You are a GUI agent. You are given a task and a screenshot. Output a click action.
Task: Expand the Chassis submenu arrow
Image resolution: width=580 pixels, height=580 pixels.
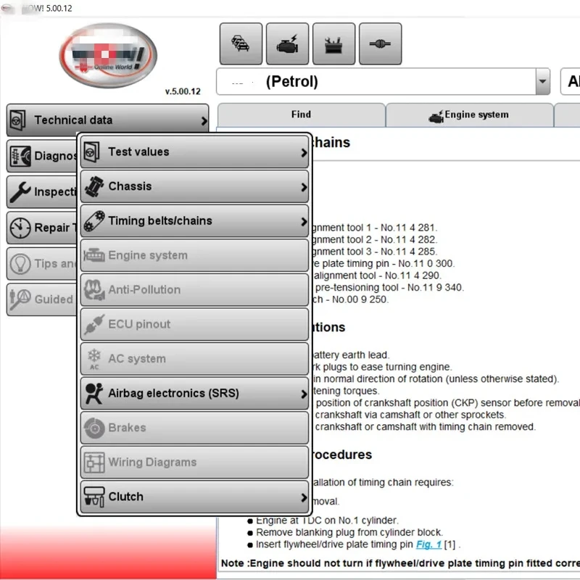click(304, 187)
